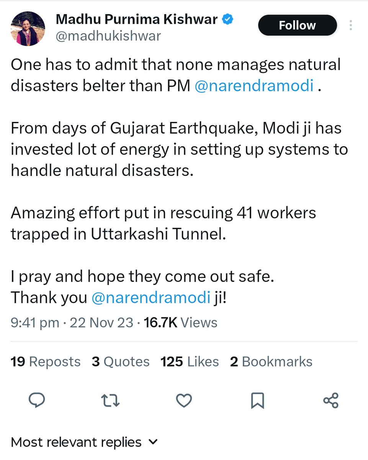The width and height of the screenshot is (368, 460).
Task: Open the @madhukishwar handle
Action: [x=108, y=36]
